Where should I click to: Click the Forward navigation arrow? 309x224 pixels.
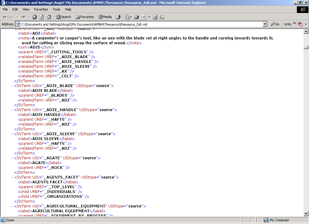click(23, 17)
